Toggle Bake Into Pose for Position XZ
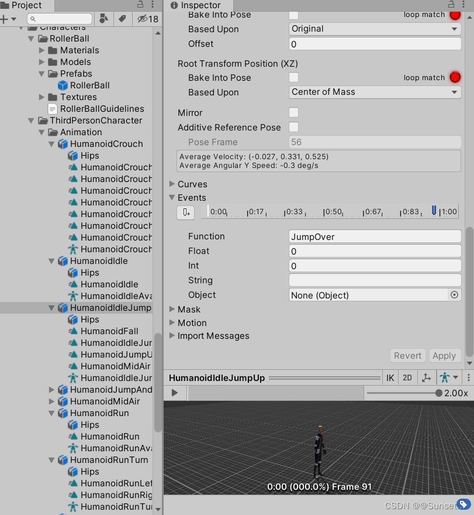Screen dimensions: 474x515 [293, 77]
